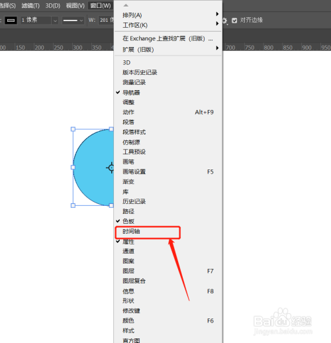Select 调整 menu item
This screenshot has height=343, width=331.
coord(168,102)
